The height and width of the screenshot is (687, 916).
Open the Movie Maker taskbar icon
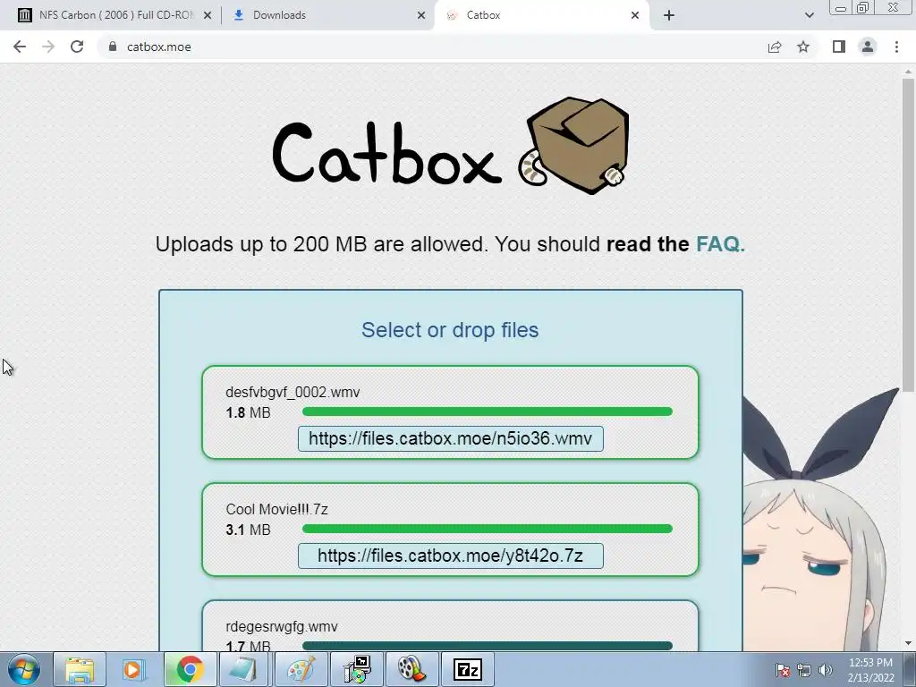[411, 669]
